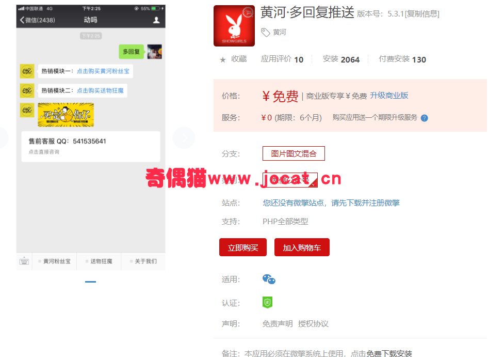Click the blue help question-mark icon
This screenshot has height=357, width=488.
pyautogui.click(x=424, y=118)
